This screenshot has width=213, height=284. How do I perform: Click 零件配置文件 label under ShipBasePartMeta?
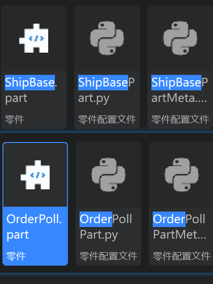tap(180, 120)
